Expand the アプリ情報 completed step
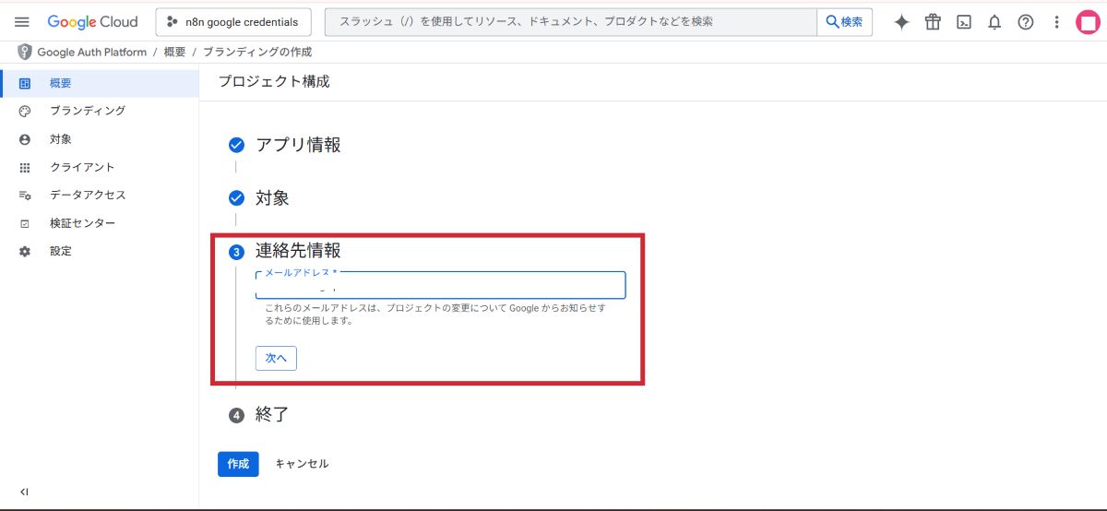1107x511 pixels. [x=298, y=145]
